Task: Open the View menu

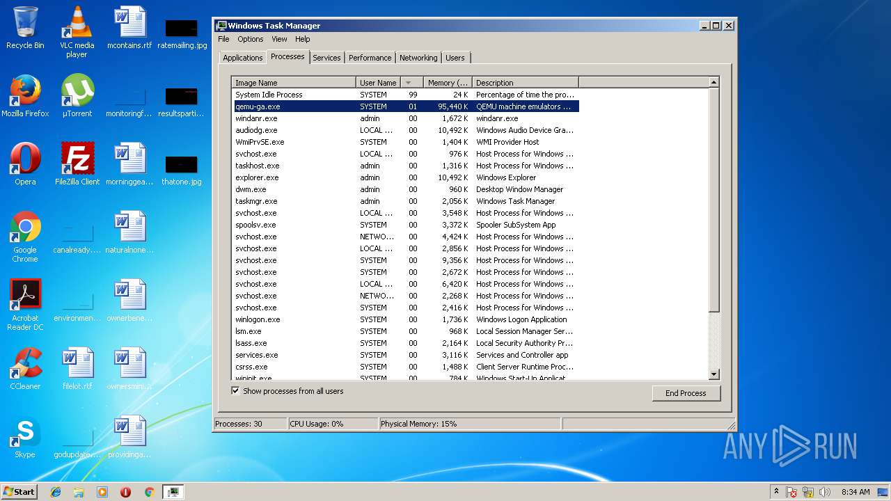Action: pyautogui.click(x=279, y=39)
